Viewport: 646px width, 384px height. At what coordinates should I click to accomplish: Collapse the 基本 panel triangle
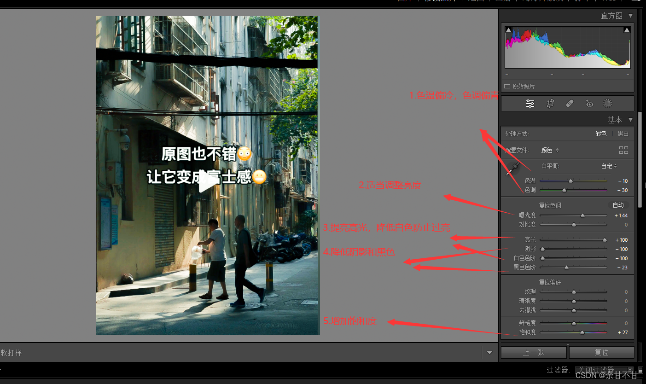(x=630, y=120)
